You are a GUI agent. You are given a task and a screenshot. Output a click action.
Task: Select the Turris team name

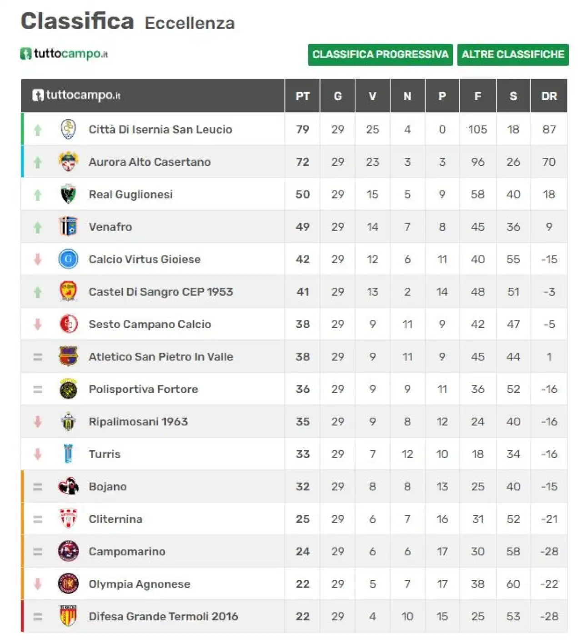(105, 454)
